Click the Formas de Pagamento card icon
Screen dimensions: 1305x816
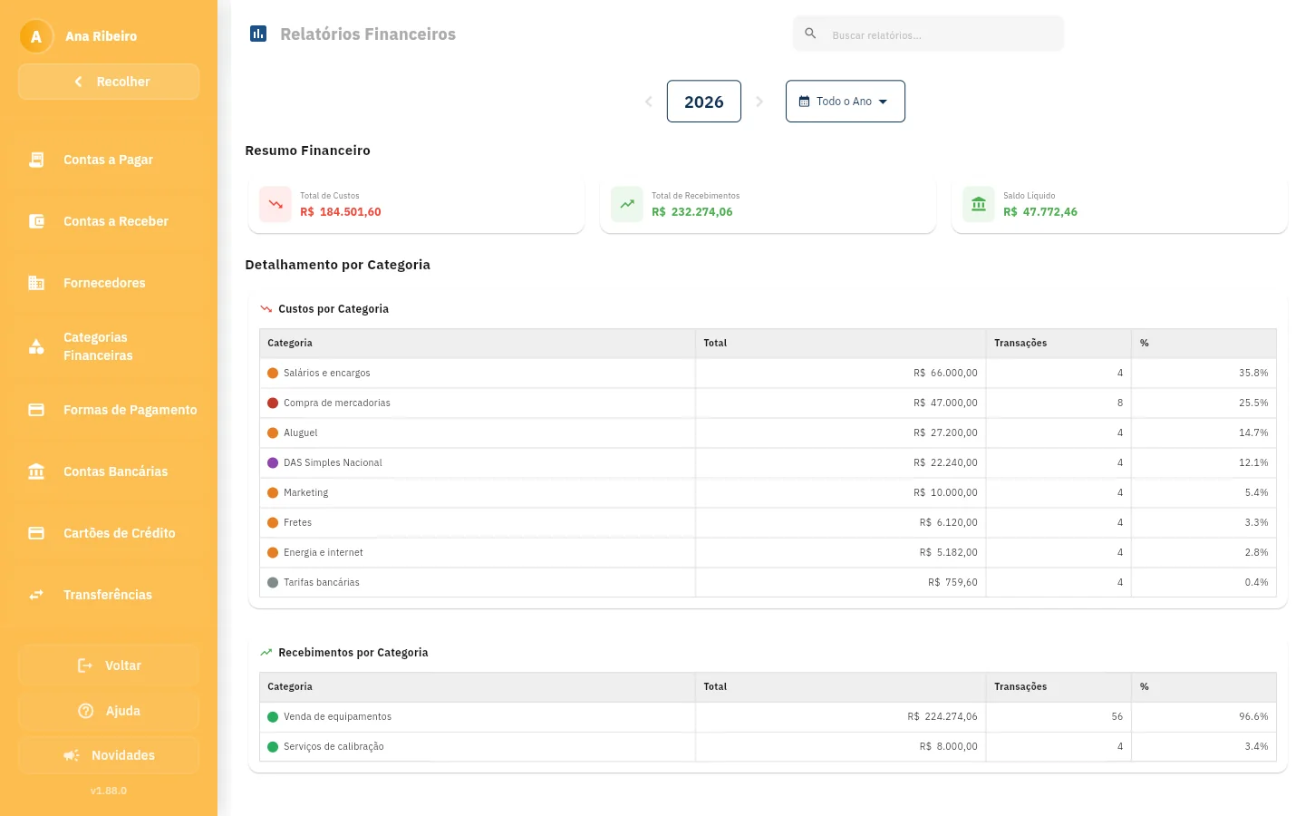[x=36, y=410]
